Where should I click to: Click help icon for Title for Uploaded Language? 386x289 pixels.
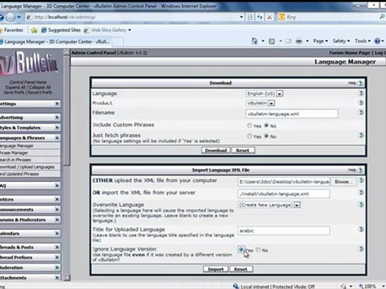coord(361,229)
